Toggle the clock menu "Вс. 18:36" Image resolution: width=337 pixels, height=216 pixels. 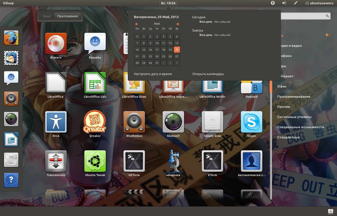click(x=168, y=3)
